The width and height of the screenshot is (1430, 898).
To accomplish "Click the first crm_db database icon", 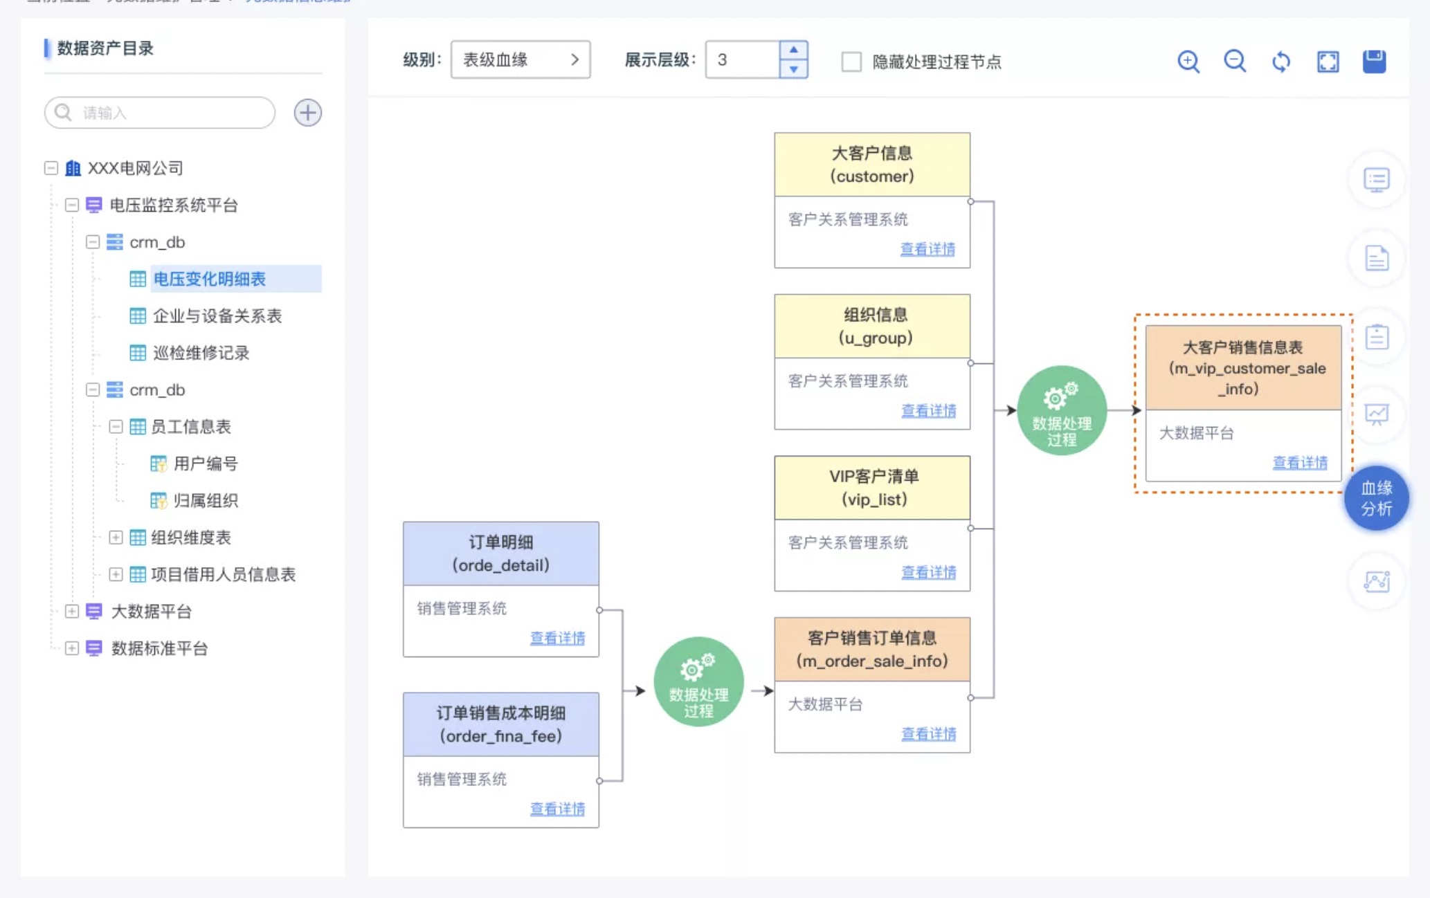I will 114,242.
